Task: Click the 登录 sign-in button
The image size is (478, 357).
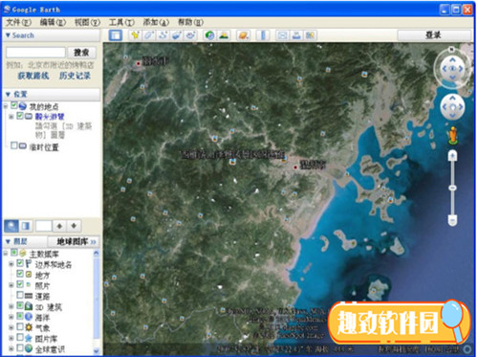Action: [434, 35]
